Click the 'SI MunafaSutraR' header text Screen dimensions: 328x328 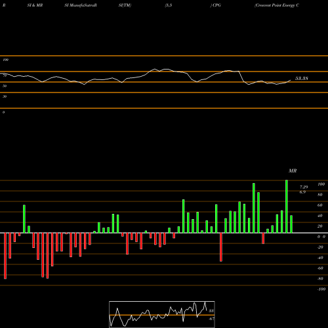81,5
